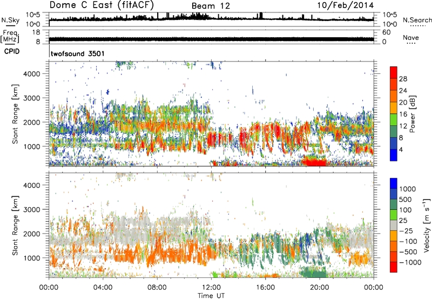The width and height of the screenshot is (432, 299).
Task: Click the light green Velocity segment between 25 and 100
Action: pos(394,215)
